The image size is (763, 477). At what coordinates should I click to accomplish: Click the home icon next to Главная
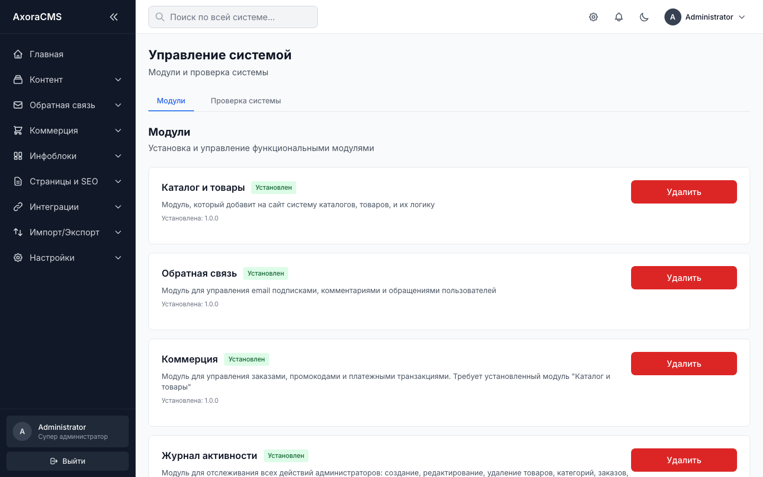(18, 54)
